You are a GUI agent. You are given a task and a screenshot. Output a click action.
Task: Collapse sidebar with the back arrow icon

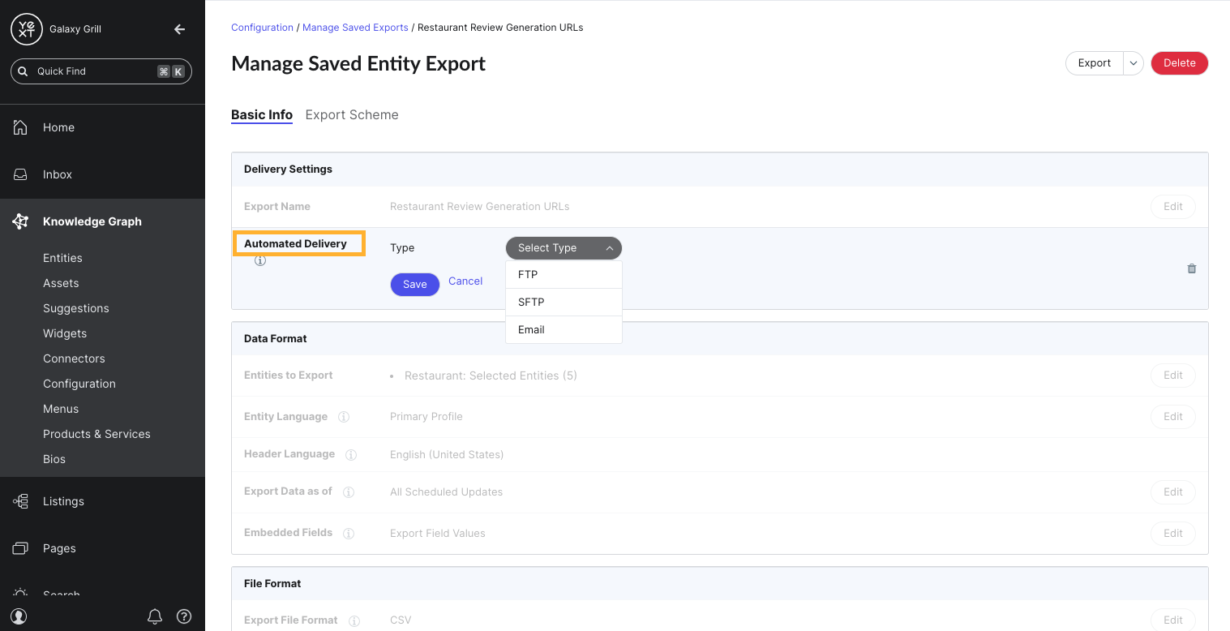click(x=180, y=29)
